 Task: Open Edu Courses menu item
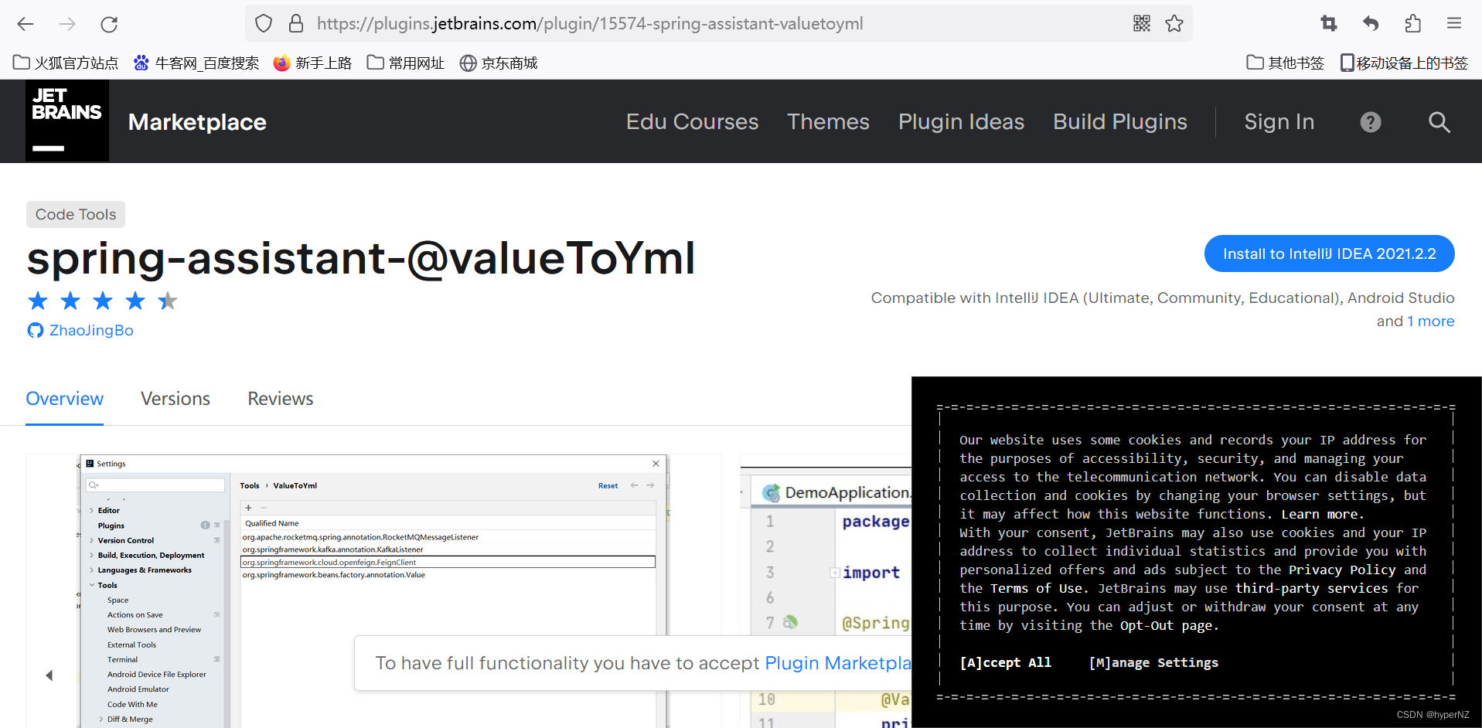tap(692, 122)
